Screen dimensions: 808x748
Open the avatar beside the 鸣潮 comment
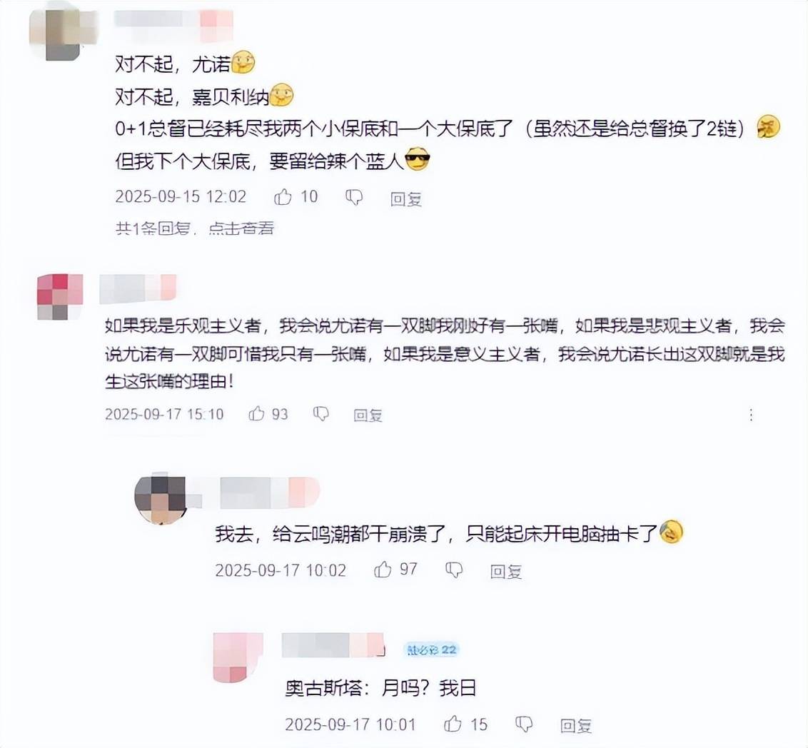pos(160,499)
